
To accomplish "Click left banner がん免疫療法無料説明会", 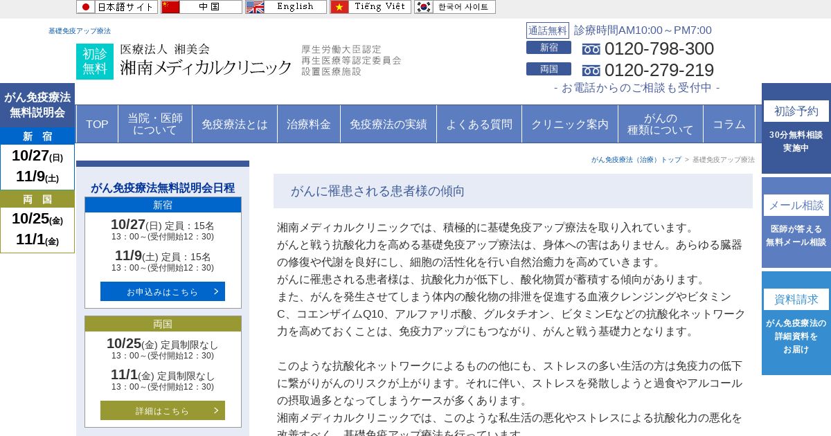I will [x=37, y=105].
